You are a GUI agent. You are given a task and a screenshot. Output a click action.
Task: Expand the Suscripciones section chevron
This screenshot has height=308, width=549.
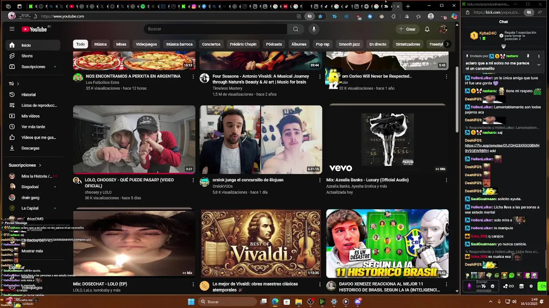click(x=40, y=165)
